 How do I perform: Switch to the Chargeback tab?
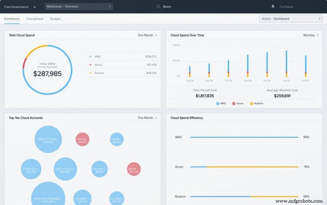(35, 19)
